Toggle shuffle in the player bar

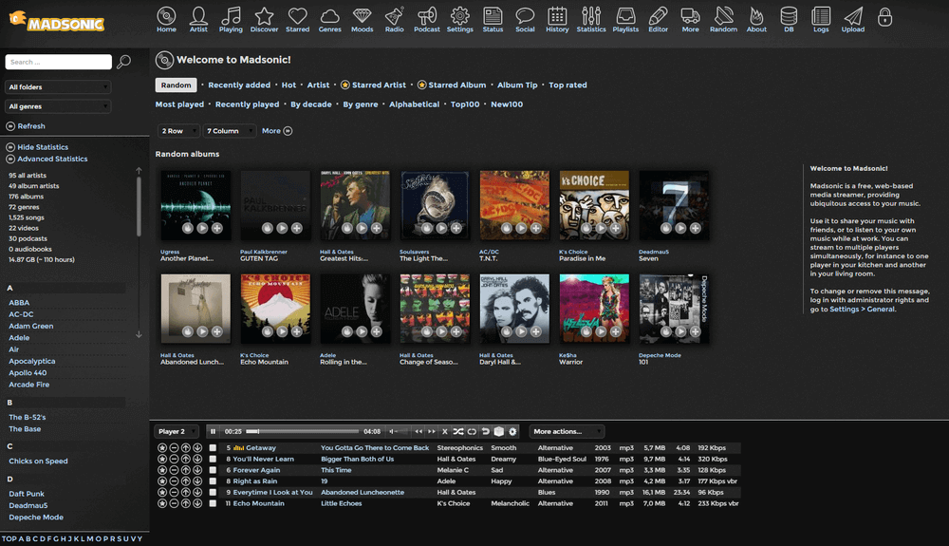[457, 431]
